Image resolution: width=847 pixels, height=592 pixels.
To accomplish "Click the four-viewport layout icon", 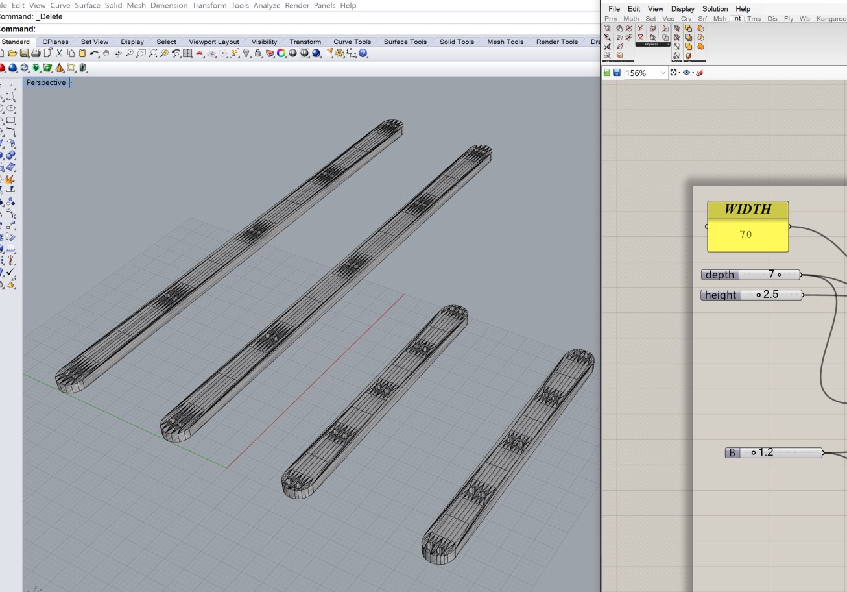I will point(187,53).
